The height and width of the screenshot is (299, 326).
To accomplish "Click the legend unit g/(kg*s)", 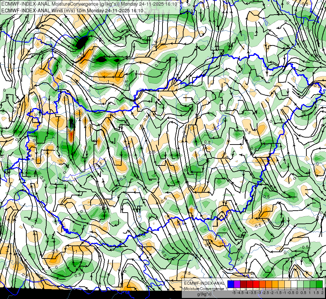I will pyautogui.click(x=204, y=294).
